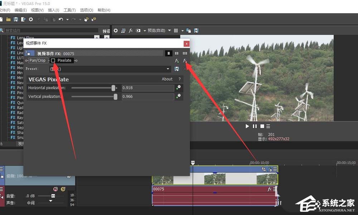Viewport: 358px width, 215px height.
Task: Open the undo history dropdown arrow
Action: pyautogui.click(x=67, y=19)
